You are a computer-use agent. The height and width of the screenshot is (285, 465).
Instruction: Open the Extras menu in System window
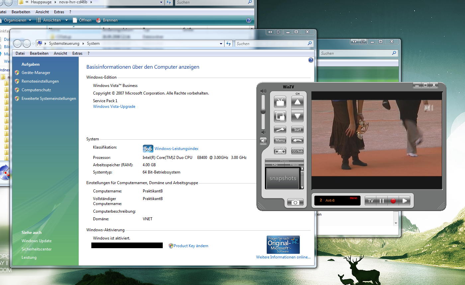77,53
